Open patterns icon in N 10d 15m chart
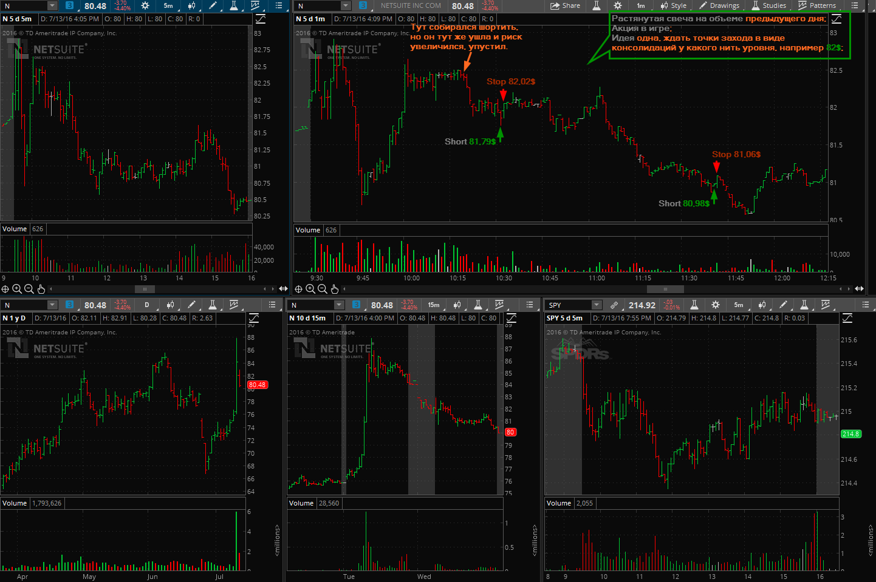Viewport: 876px width, 582px height. (x=499, y=305)
